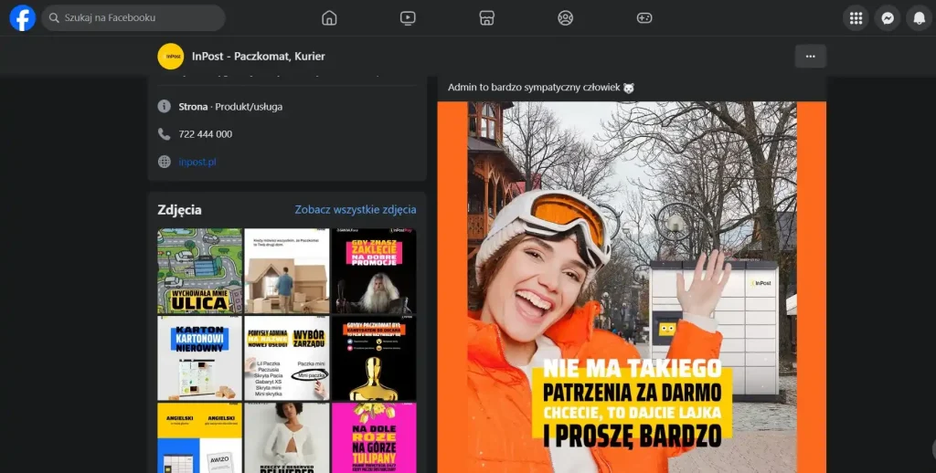Click the info icon beside Strona
Image resolution: width=936 pixels, height=473 pixels.
[165, 106]
